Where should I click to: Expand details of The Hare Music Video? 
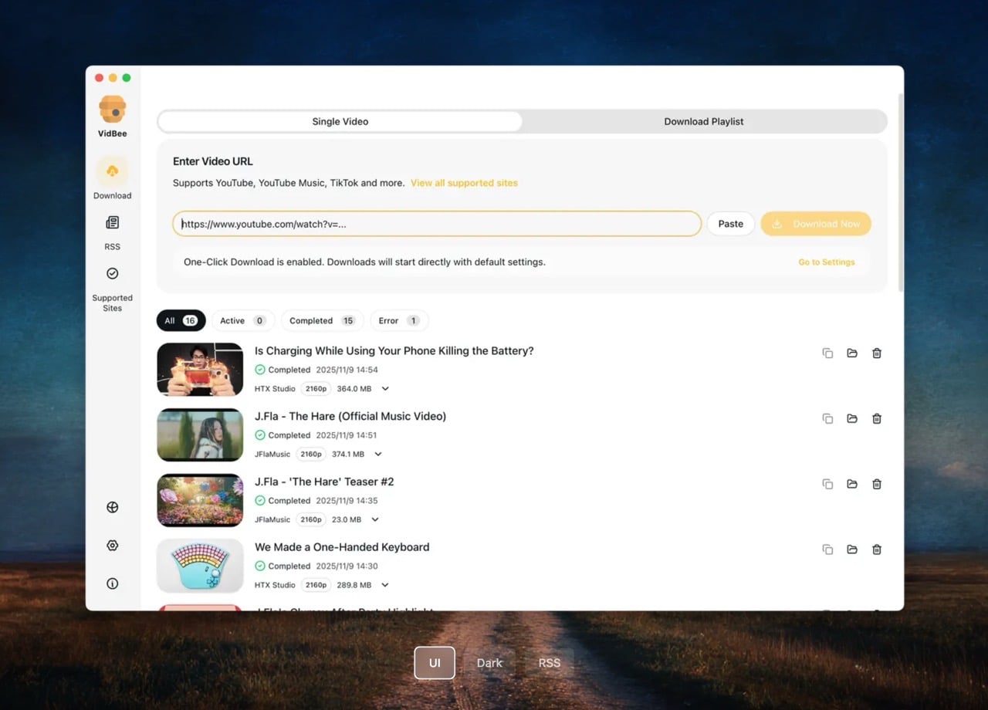(x=377, y=455)
